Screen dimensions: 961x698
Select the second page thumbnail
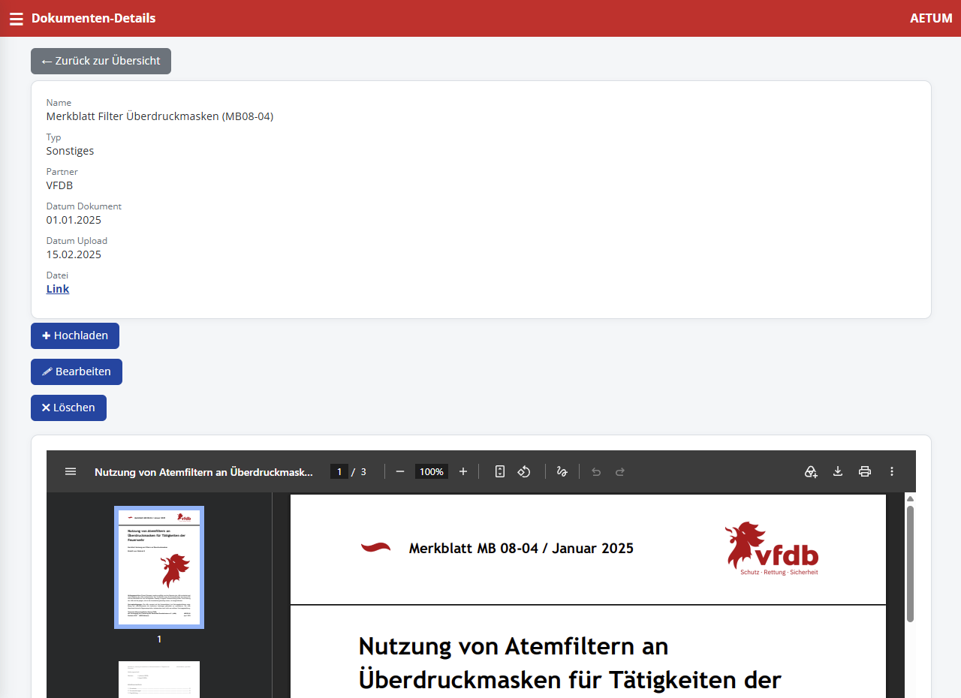(159, 679)
